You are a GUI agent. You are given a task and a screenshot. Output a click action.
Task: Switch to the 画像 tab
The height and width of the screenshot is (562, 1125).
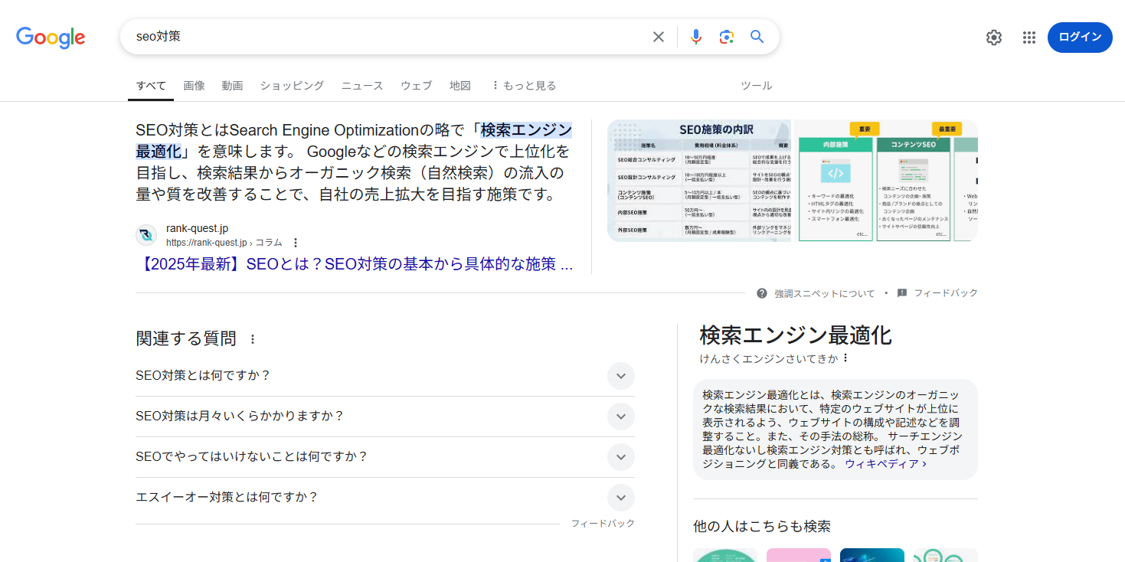pos(194,86)
